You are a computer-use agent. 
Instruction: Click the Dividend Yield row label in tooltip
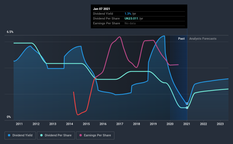pyautogui.click(x=103, y=14)
